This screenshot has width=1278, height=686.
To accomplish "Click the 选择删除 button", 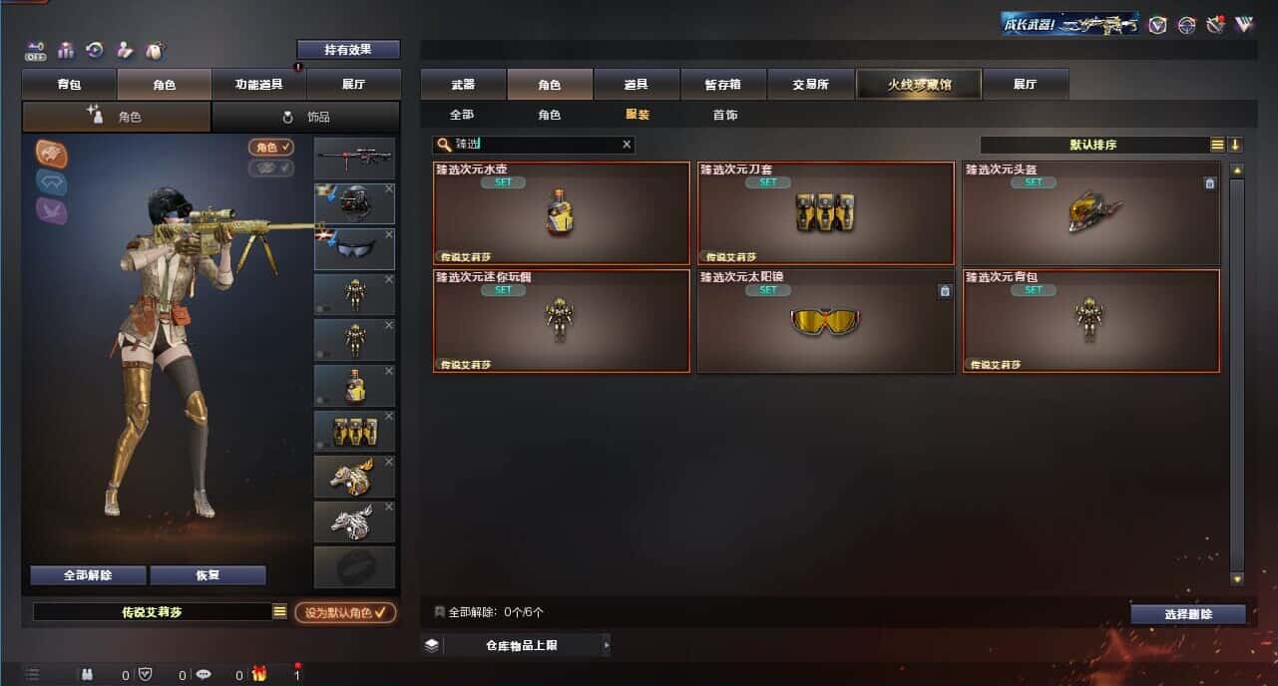I will pyautogui.click(x=1188, y=614).
